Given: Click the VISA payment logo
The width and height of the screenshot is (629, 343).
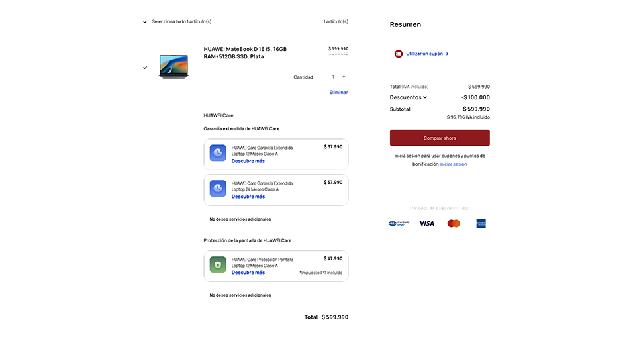Looking at the screenshot, I should (426, 224).
